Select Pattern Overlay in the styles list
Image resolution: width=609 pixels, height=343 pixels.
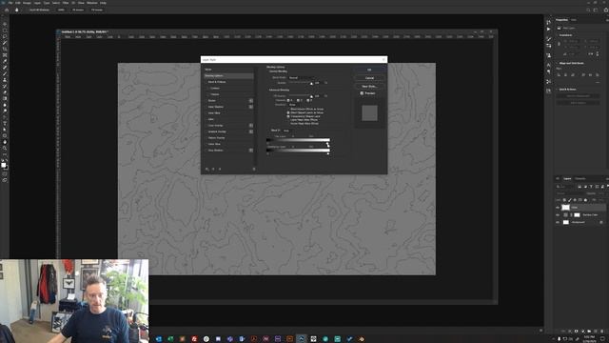216,138
